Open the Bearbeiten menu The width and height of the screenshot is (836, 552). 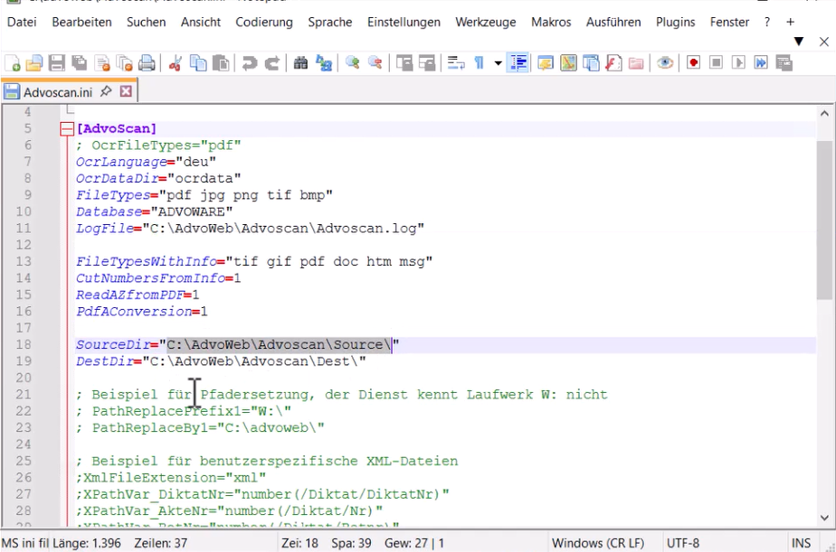81,22
